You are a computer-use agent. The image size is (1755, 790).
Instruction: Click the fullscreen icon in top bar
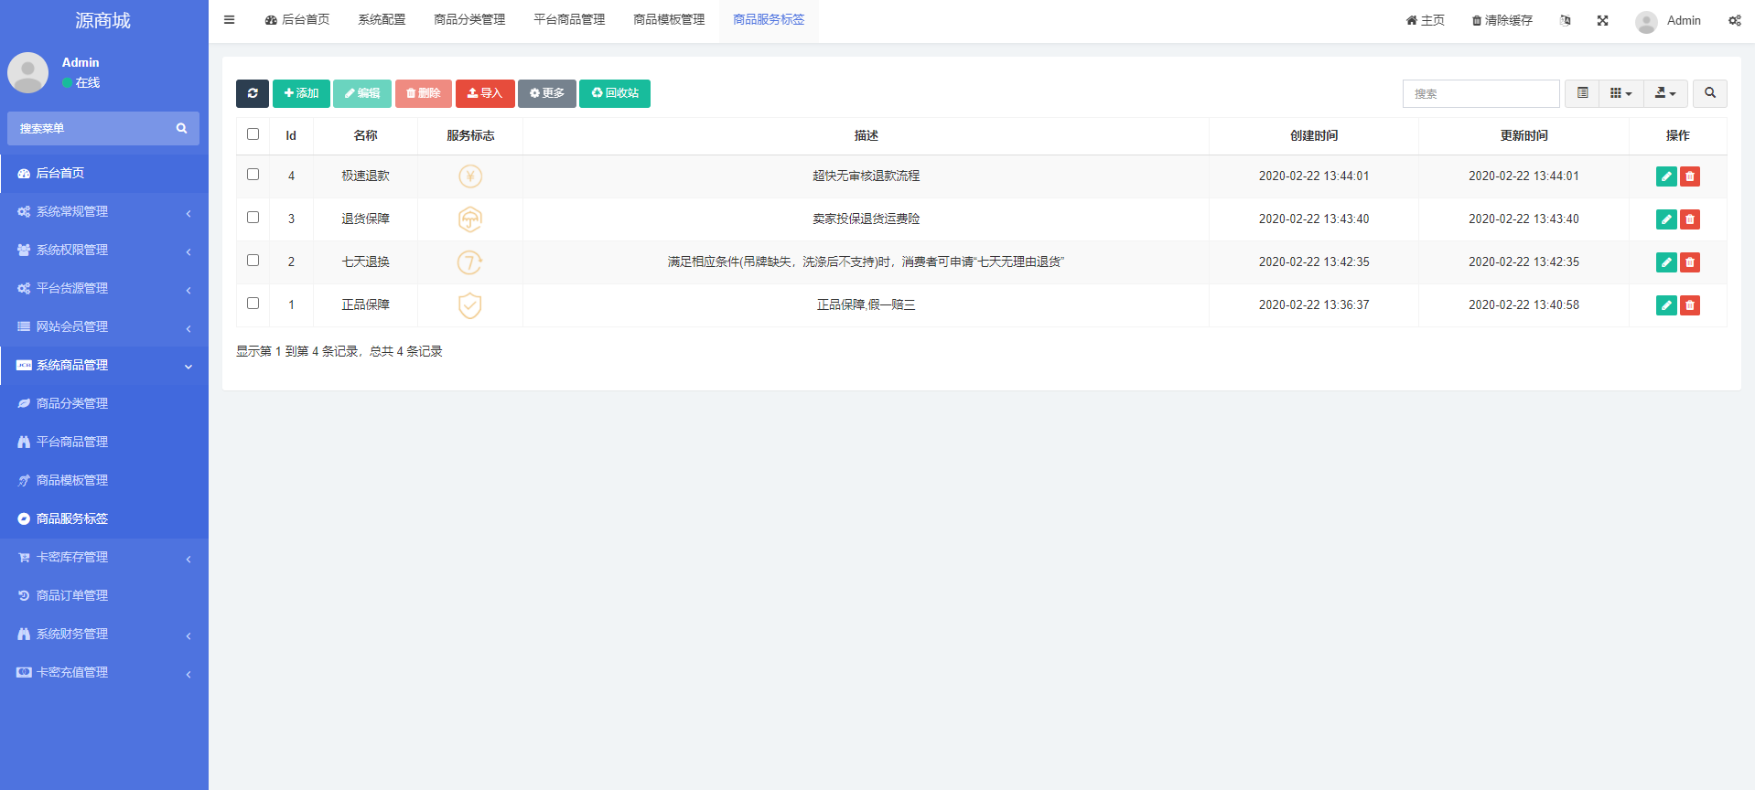pos(1602,20)
